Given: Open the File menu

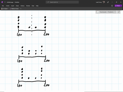Looking at the screenshot, I should pyautogui.click(x=3, y=6).
